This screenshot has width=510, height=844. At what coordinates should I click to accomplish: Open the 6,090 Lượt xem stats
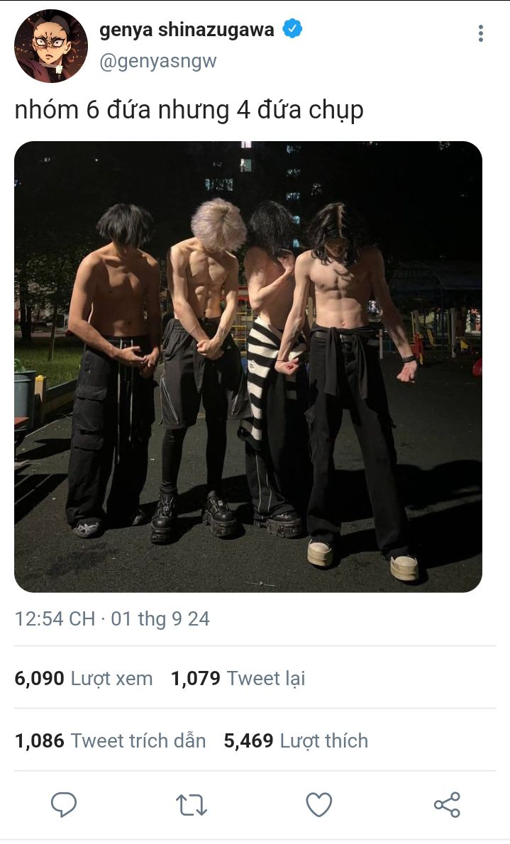tap(84, 678)
